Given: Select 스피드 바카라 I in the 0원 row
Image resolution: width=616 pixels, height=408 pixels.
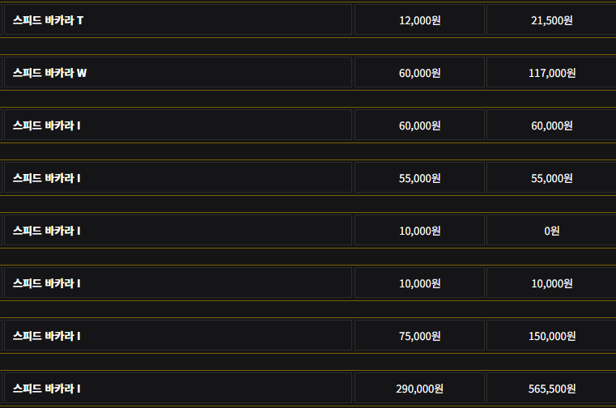Looking at the screenshot, I should coord(46,231).
